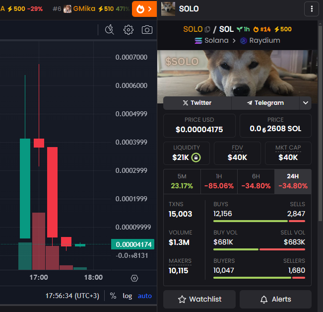The width and height of the screenshot is (323, 312).
Task: Copy SOLO token address icon
Action: click(x=207, y=29)
